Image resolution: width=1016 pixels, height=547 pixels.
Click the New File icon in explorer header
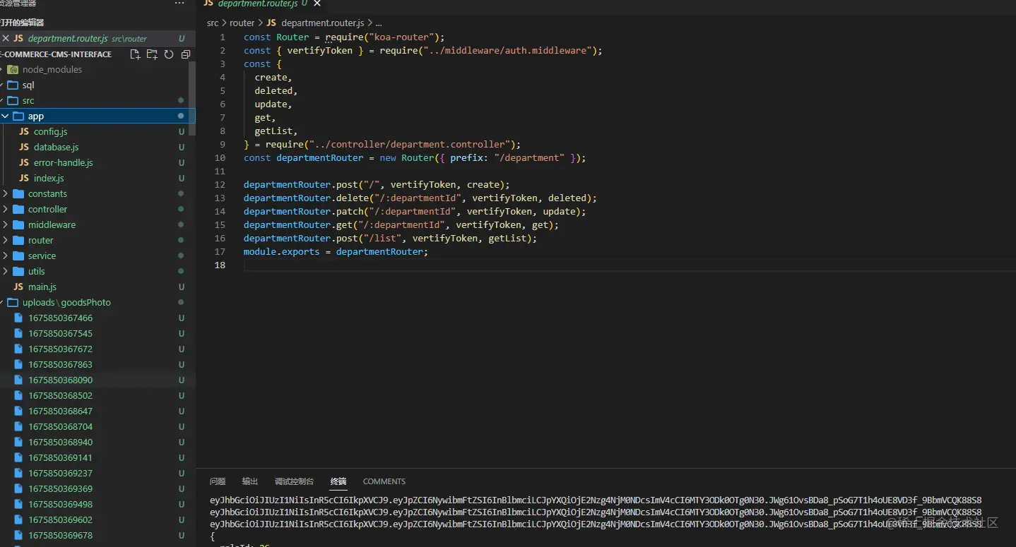[135, 54]
